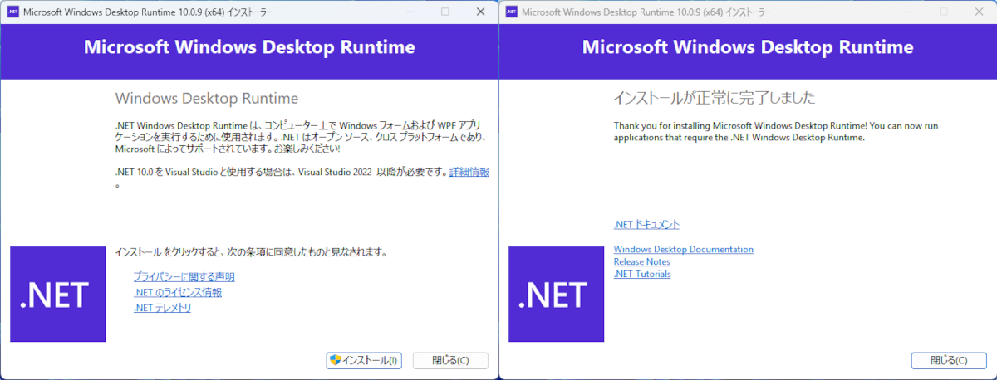Click the 'Windows Desktop Runtime' heading in left window
This screenshot has height=380, width=997.
[x=206, y=99]
